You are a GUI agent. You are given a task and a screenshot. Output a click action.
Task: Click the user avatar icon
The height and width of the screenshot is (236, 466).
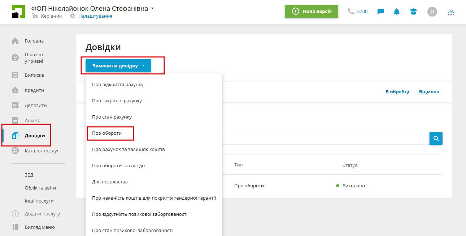click(432, 12)
